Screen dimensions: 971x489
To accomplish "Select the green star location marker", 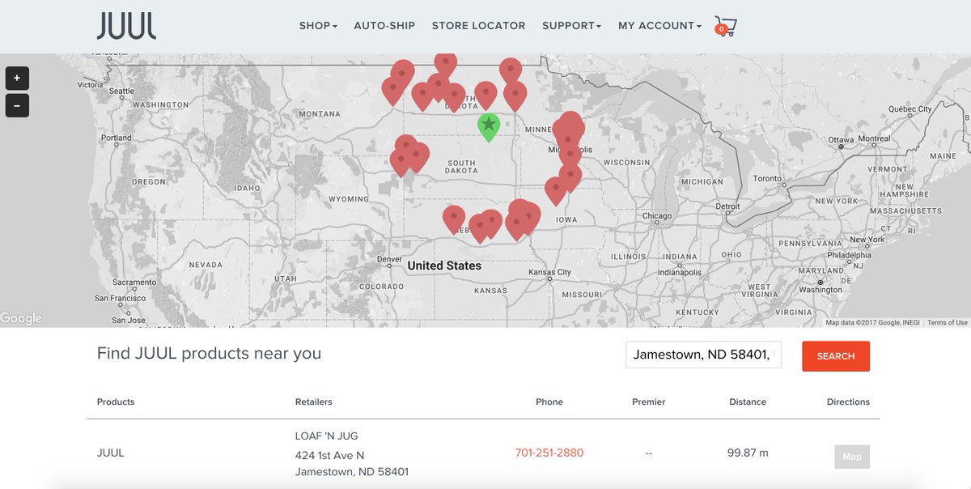I will (x=488, y=126).
